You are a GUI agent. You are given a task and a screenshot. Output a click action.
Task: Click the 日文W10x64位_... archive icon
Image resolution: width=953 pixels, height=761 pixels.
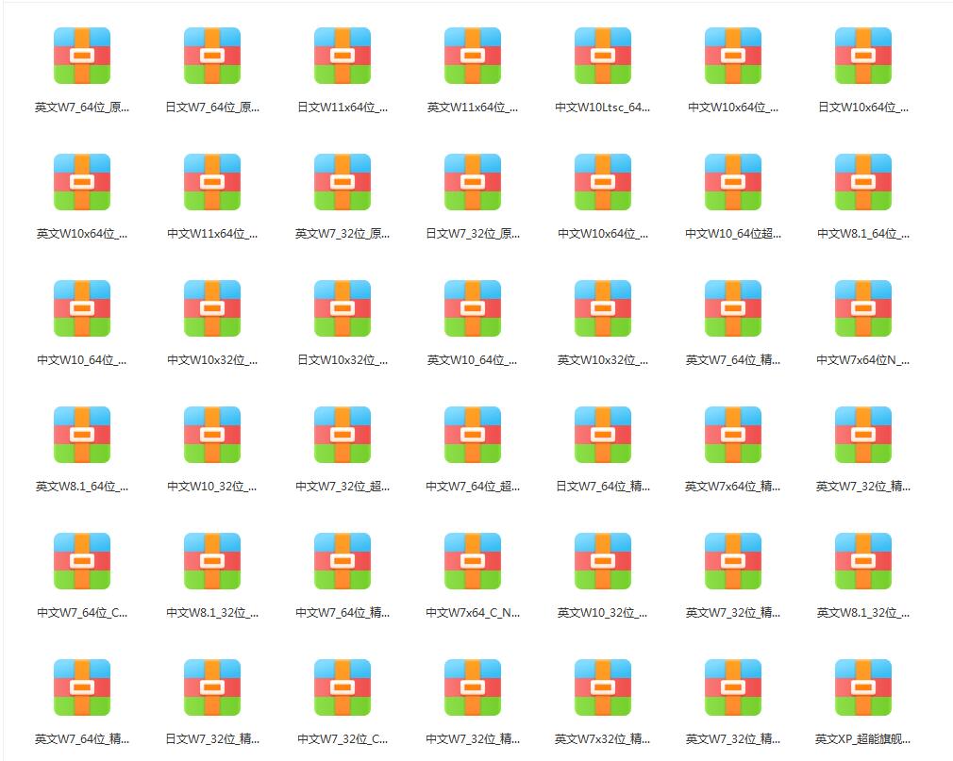863,56
